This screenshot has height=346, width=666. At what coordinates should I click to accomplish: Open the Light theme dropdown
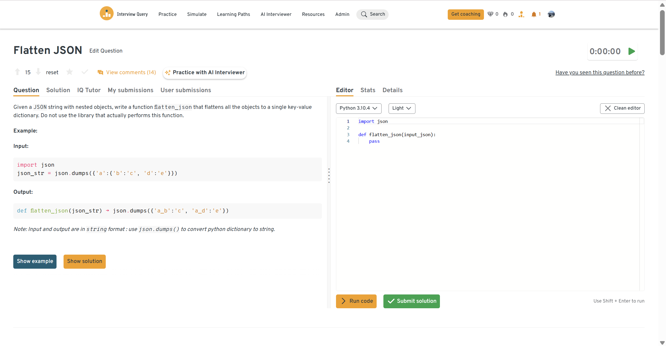(402, 108)
